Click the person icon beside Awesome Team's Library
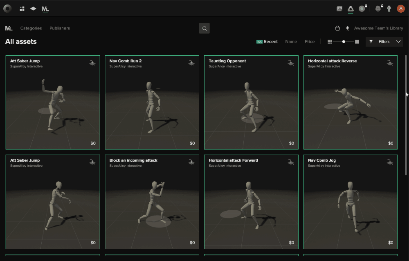 coord(347,28)
